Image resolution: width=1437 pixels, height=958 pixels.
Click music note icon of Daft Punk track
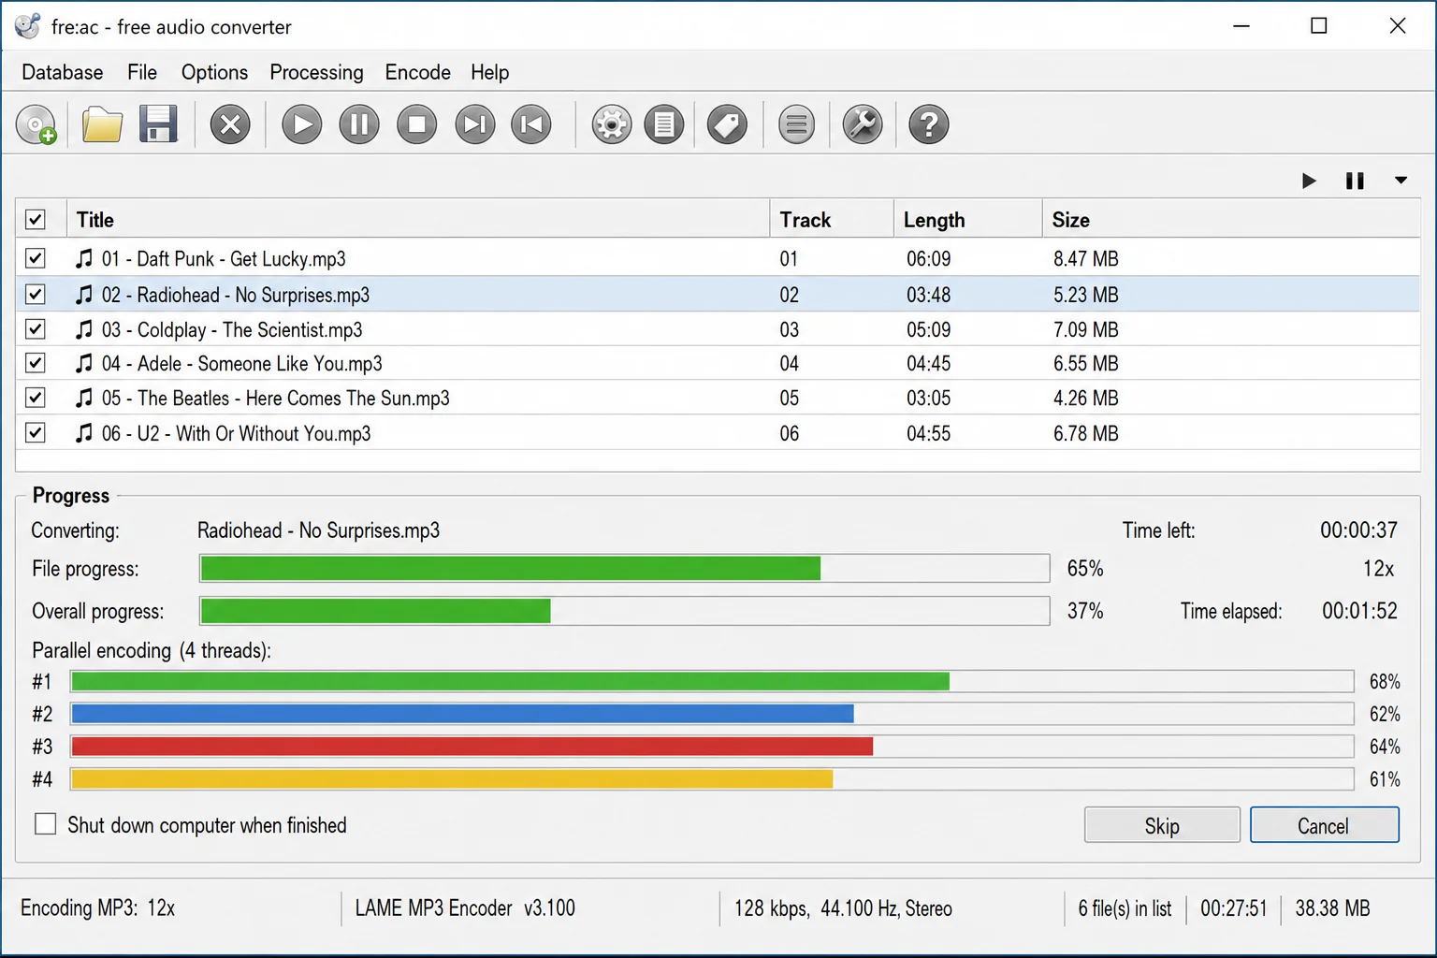(84, 258)
